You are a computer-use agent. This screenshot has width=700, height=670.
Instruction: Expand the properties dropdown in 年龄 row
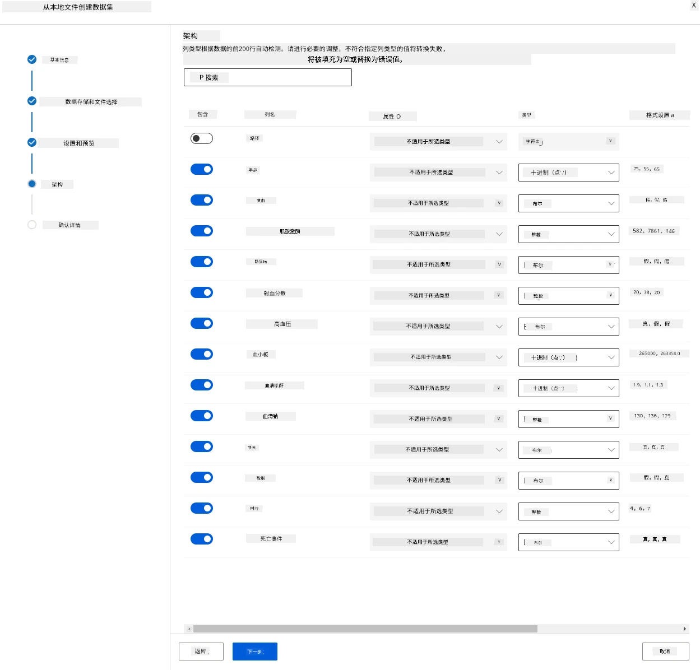[x=438, y=173]
